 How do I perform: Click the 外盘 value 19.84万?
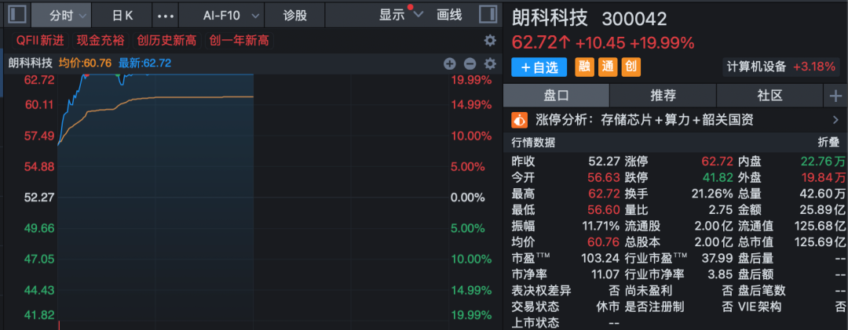coord(823,178)
